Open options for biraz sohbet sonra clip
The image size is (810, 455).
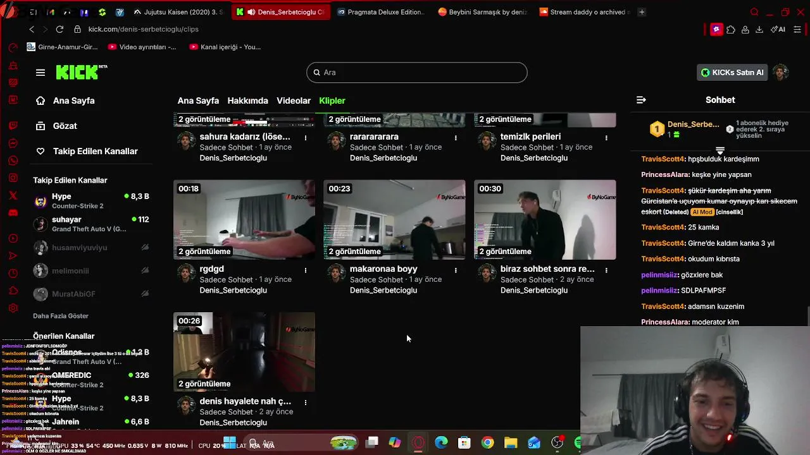pos(606,270)
